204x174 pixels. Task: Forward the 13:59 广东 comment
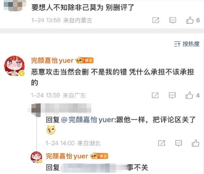155,96
